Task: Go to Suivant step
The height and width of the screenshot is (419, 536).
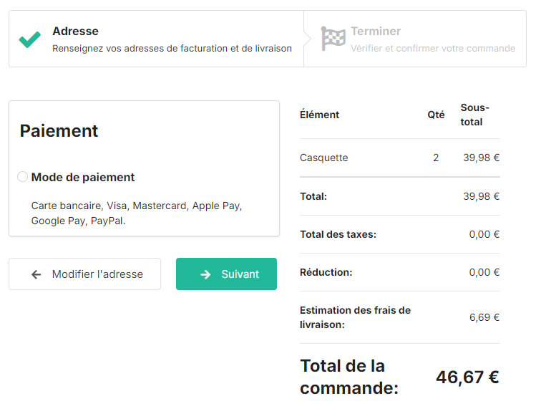Action: (x=226, y=274)
